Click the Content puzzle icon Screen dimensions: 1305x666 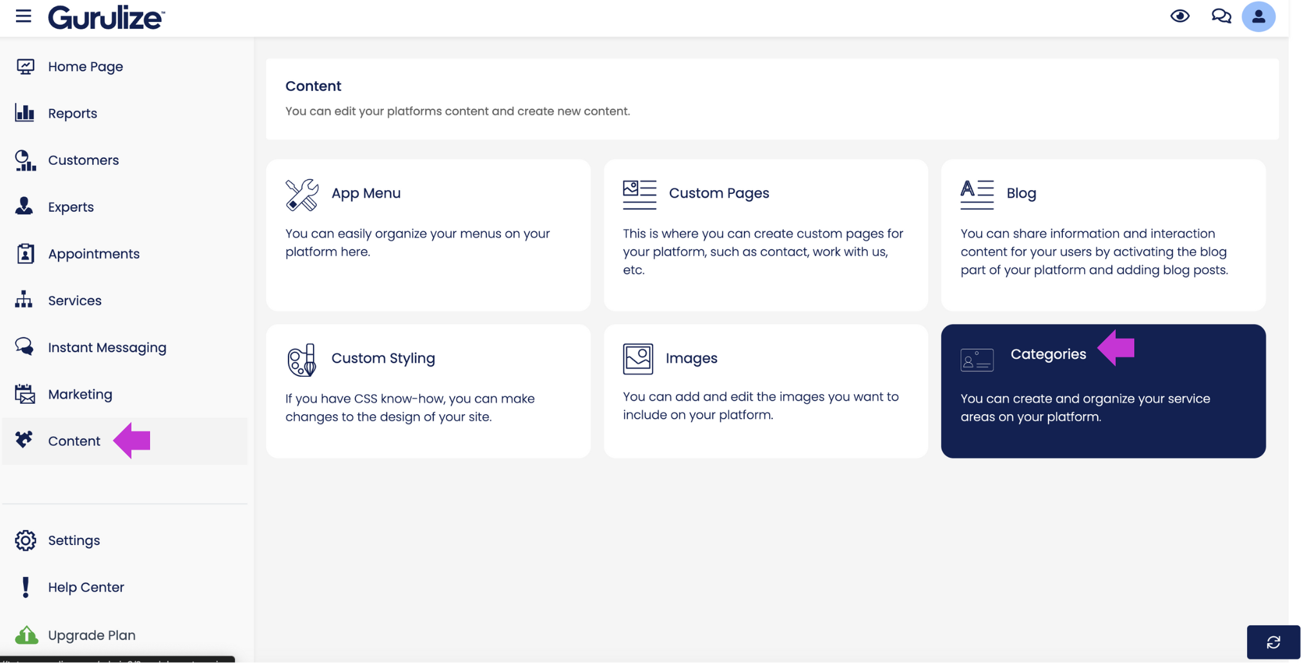(x=24, y=440)
